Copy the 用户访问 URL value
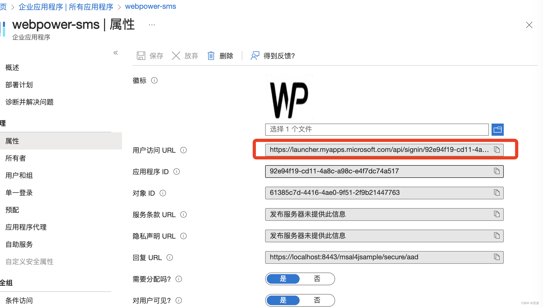The height and width of the screenshot is (307, 543). (497, 150)
